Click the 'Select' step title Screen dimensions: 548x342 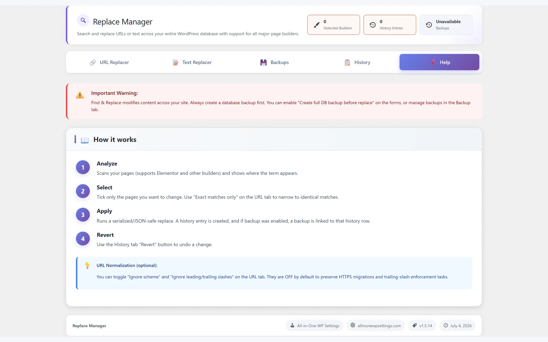pos(104,187)
